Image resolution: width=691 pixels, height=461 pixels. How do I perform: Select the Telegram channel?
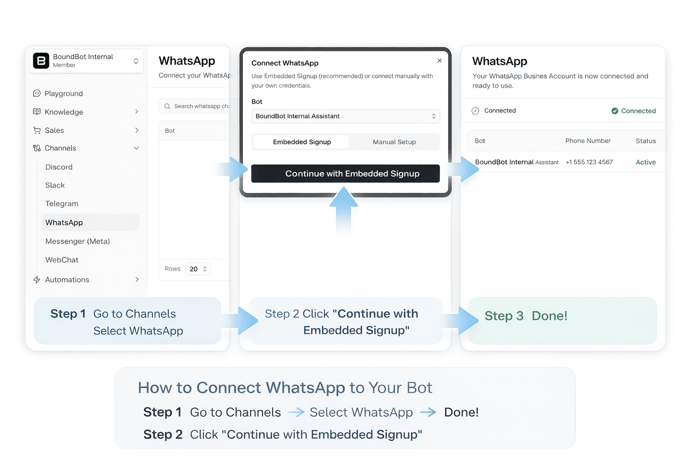[62, 203]
